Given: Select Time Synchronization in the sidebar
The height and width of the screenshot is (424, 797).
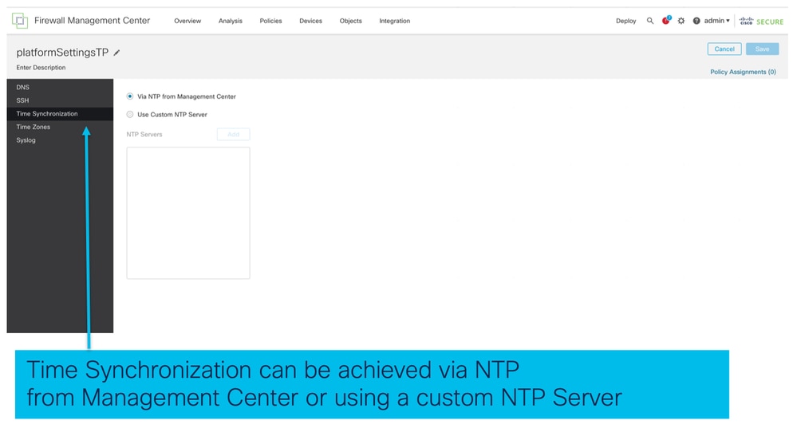Looking at the screenshot, I should [x=60, y=114].
